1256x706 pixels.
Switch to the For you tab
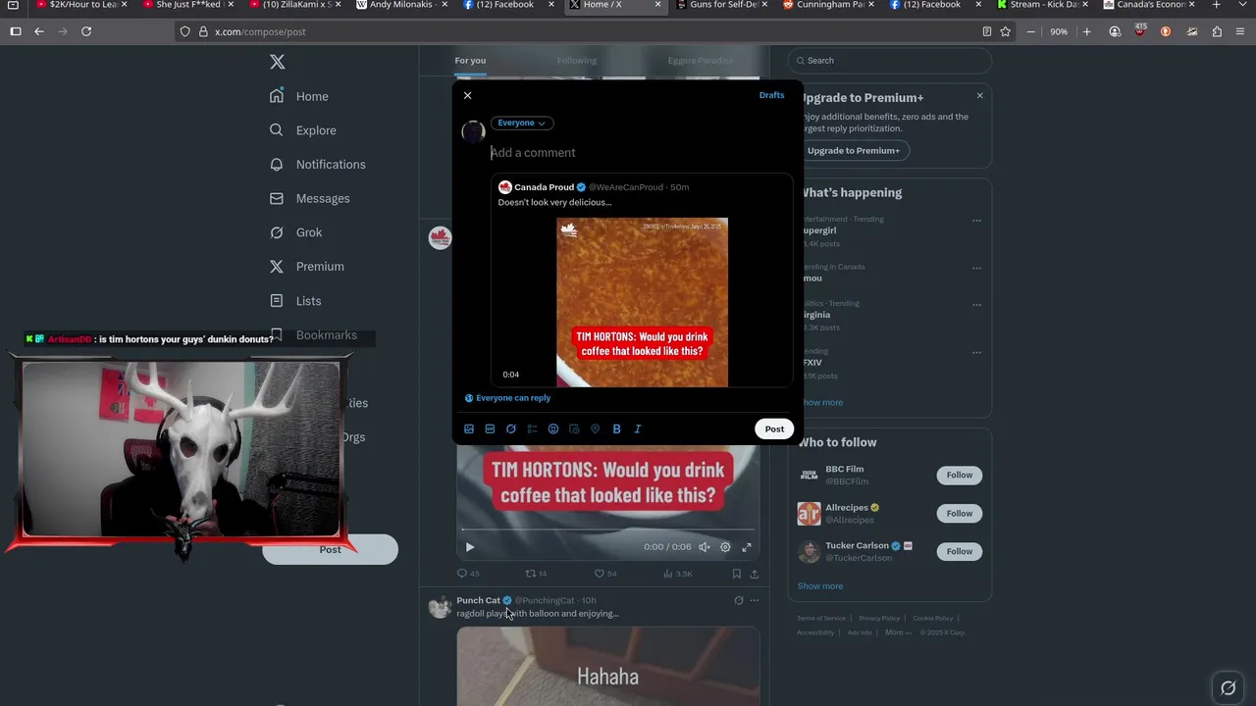(x=470, y=61)
